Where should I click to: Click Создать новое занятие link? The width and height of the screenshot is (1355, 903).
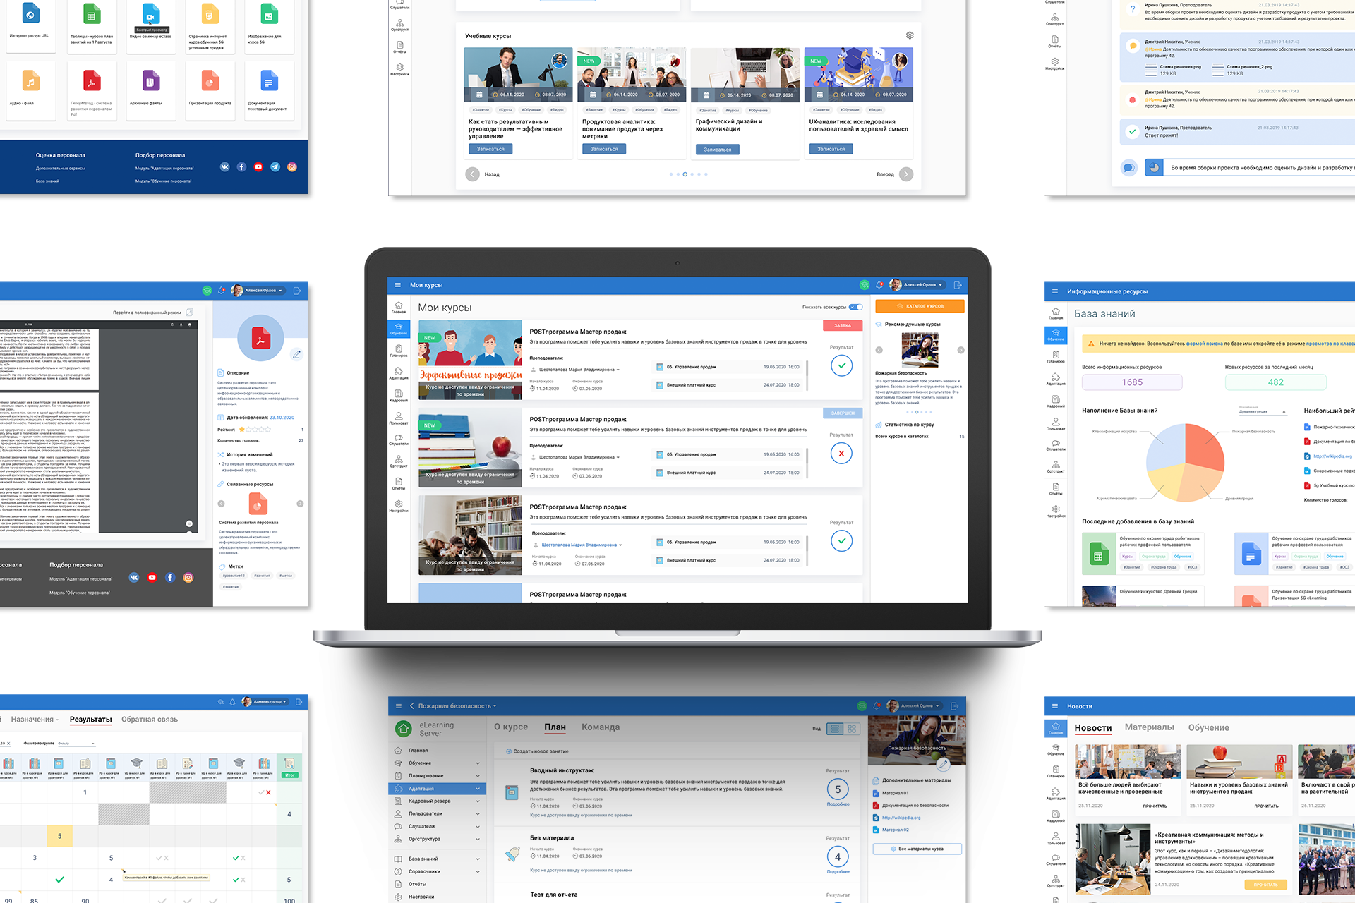537,751
